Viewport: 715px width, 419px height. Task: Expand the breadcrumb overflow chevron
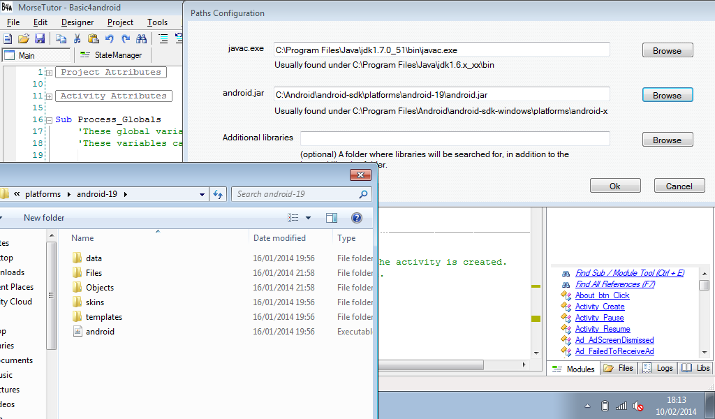click(x=17, y=194)
